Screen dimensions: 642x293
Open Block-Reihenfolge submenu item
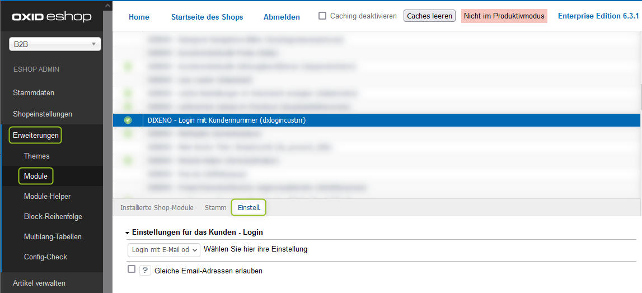(x=53, y=216)
